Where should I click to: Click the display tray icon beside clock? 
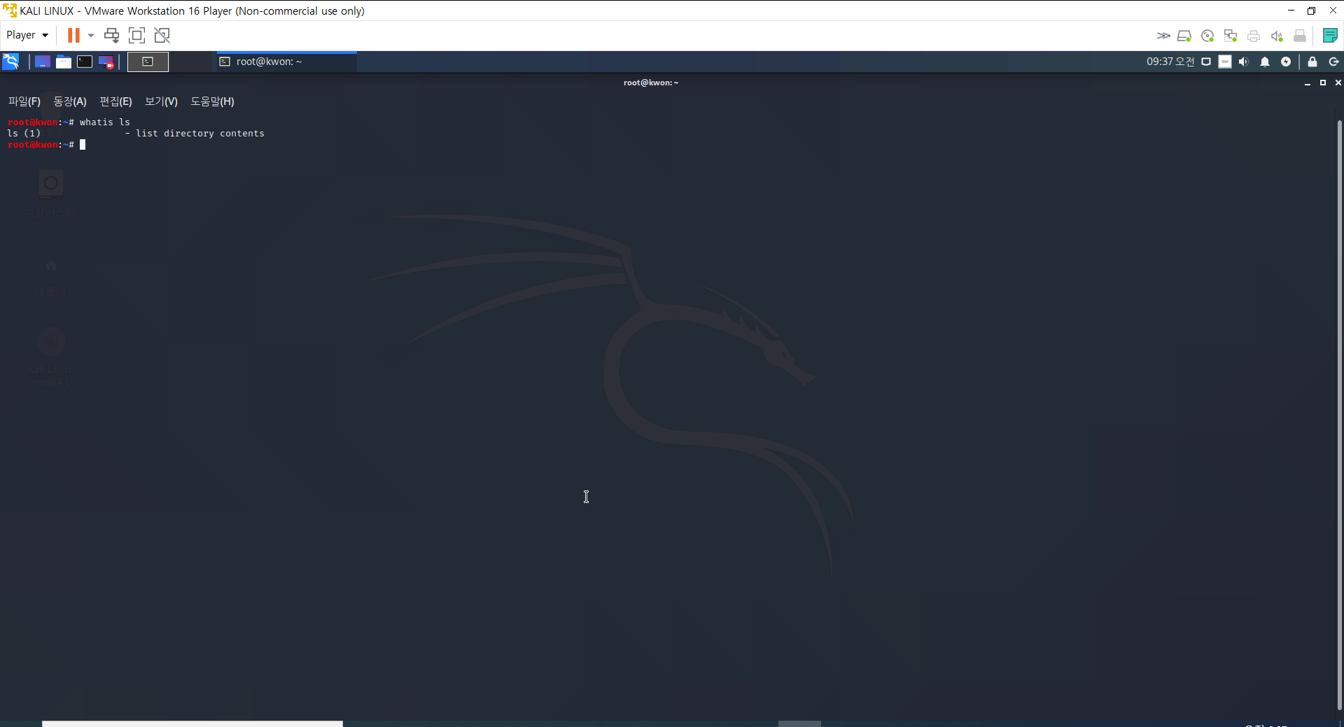pos(1206,62)
